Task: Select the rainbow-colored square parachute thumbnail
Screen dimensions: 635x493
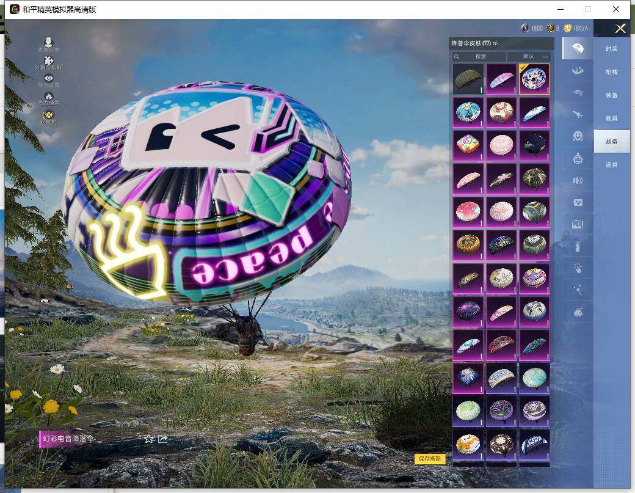Action: [468, 145]
